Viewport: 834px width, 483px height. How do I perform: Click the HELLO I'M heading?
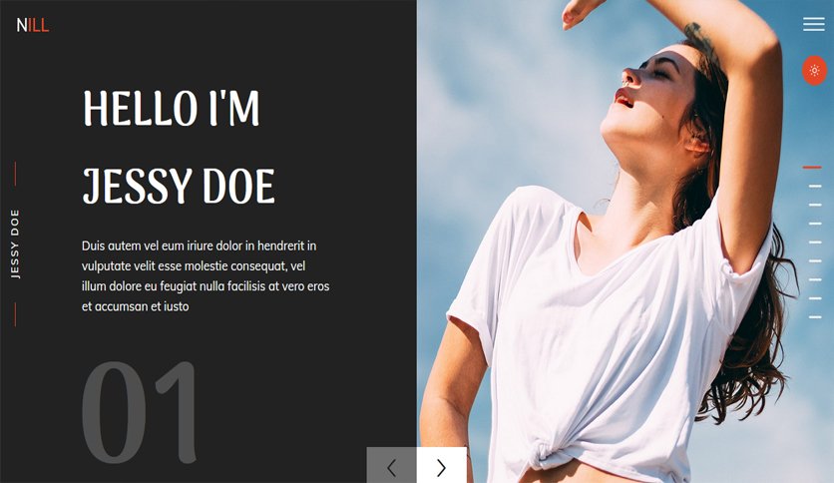(172, 109)
